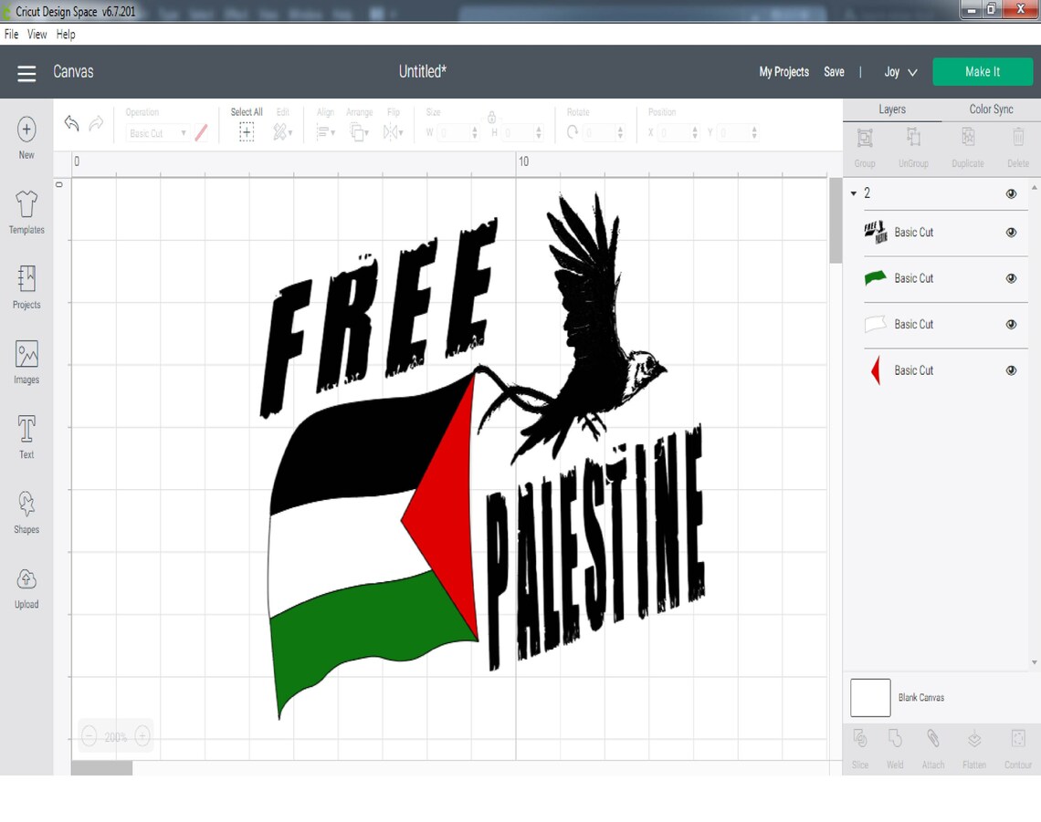Browse Images in the left sidebar
This screenshot has width=1041, height=822.
pyautogui.click(x=26, y=360)
